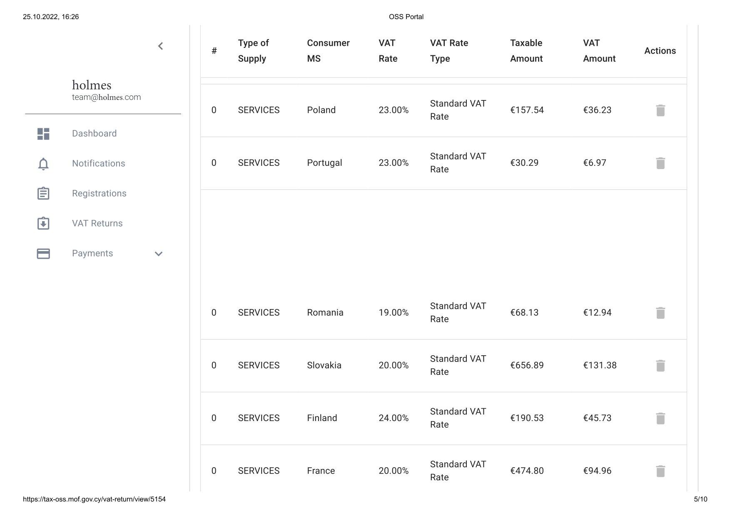Click the team@holmes.com account email

tap(106, 97)
